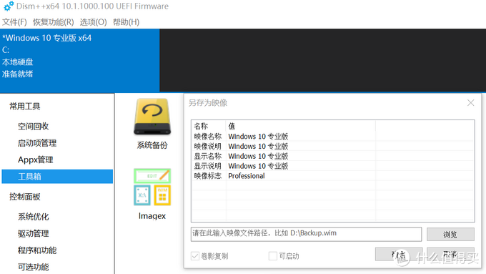Viewport: 486px width, 274px height.
Task: Open the 帮助(H) menu
Action: coord(127,22)
